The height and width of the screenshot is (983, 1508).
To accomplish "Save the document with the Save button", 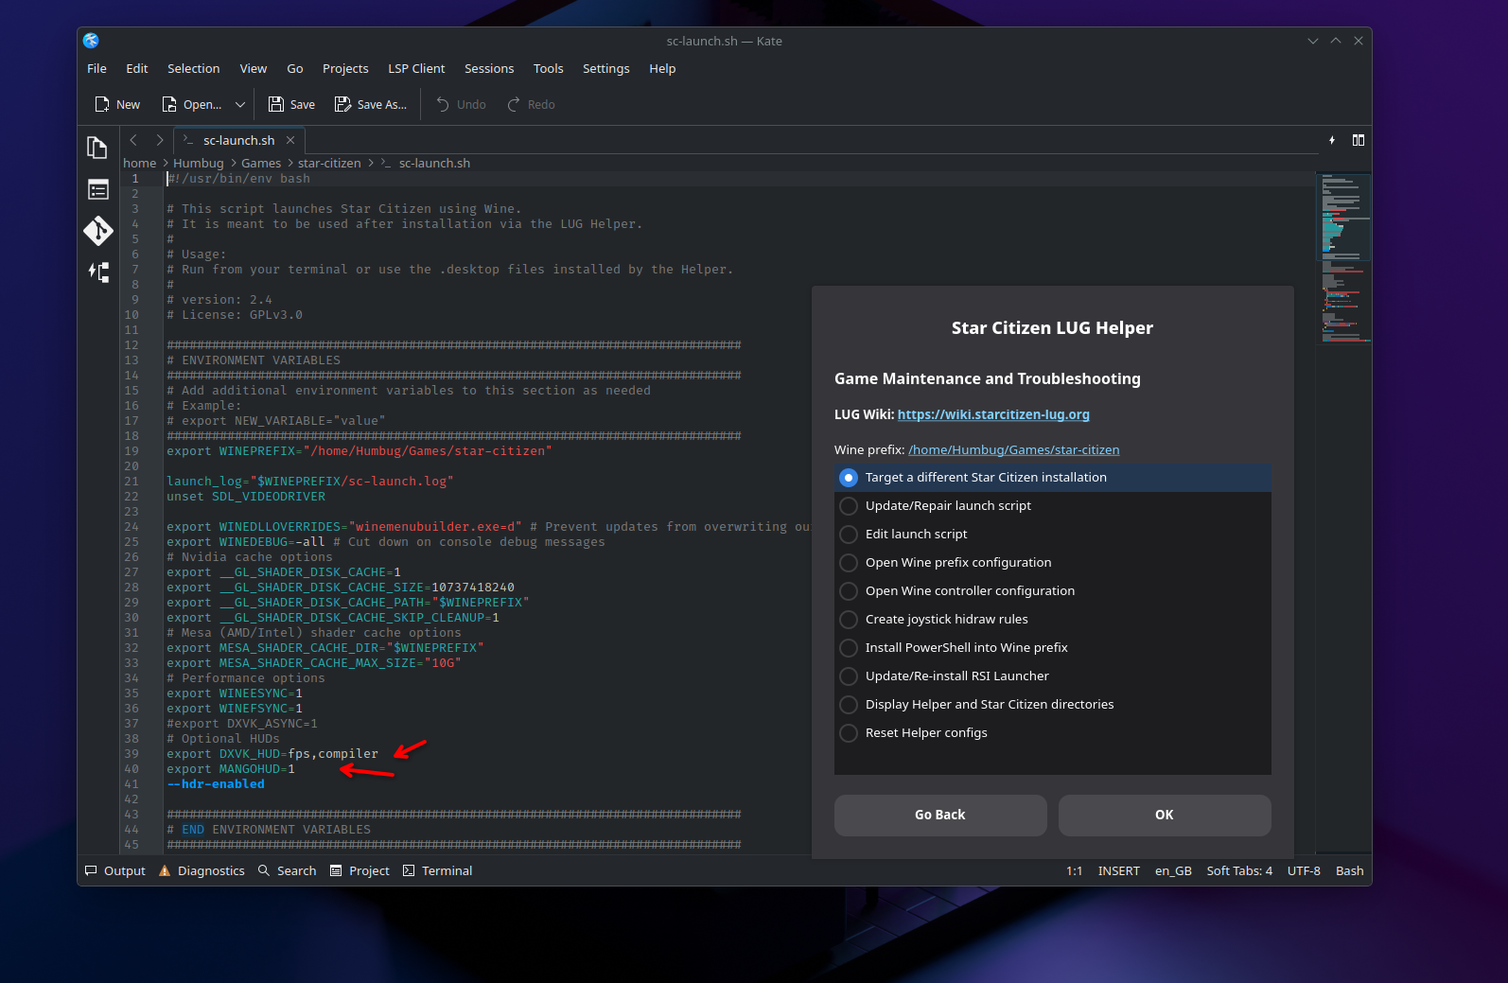I will coord(291,104).
